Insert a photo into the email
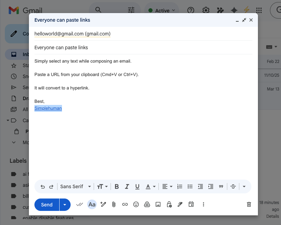Image resolution: width=281 pixels, height=225 pixels. click(158, 204)
